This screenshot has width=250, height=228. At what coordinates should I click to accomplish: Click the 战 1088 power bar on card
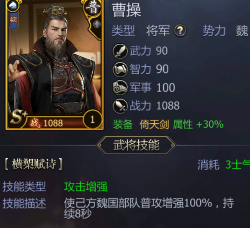coord(54,123)
